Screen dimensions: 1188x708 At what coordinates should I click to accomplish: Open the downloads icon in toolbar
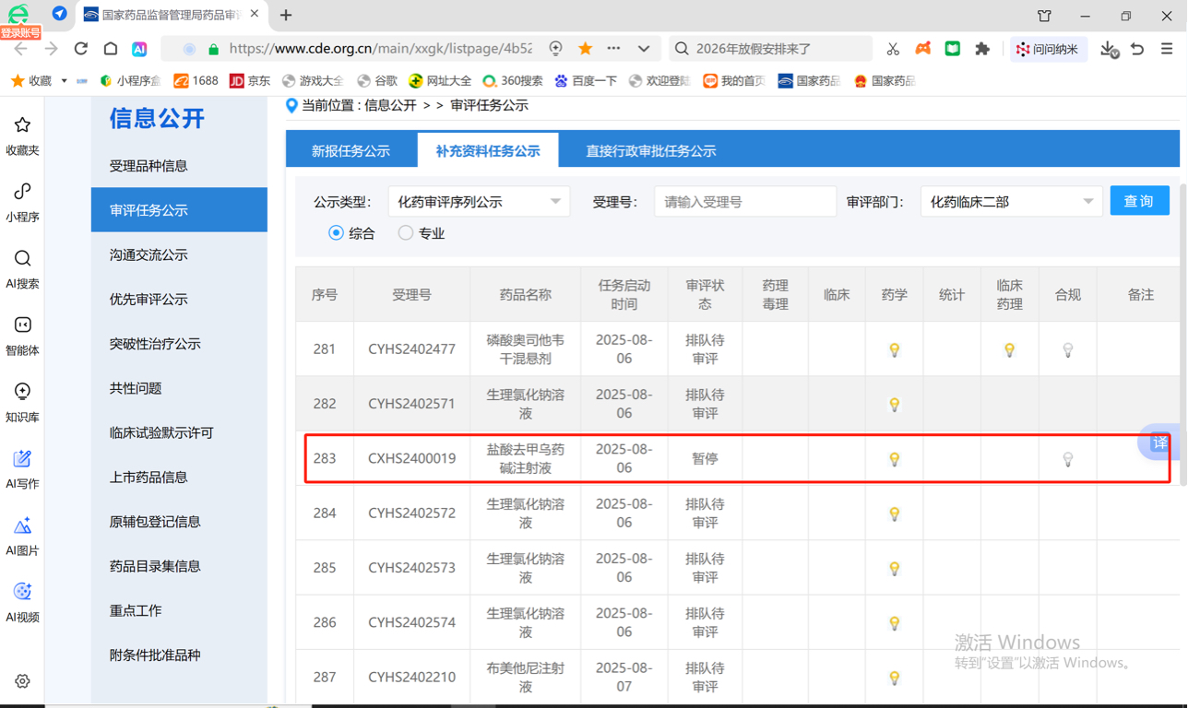[1109, 49]
